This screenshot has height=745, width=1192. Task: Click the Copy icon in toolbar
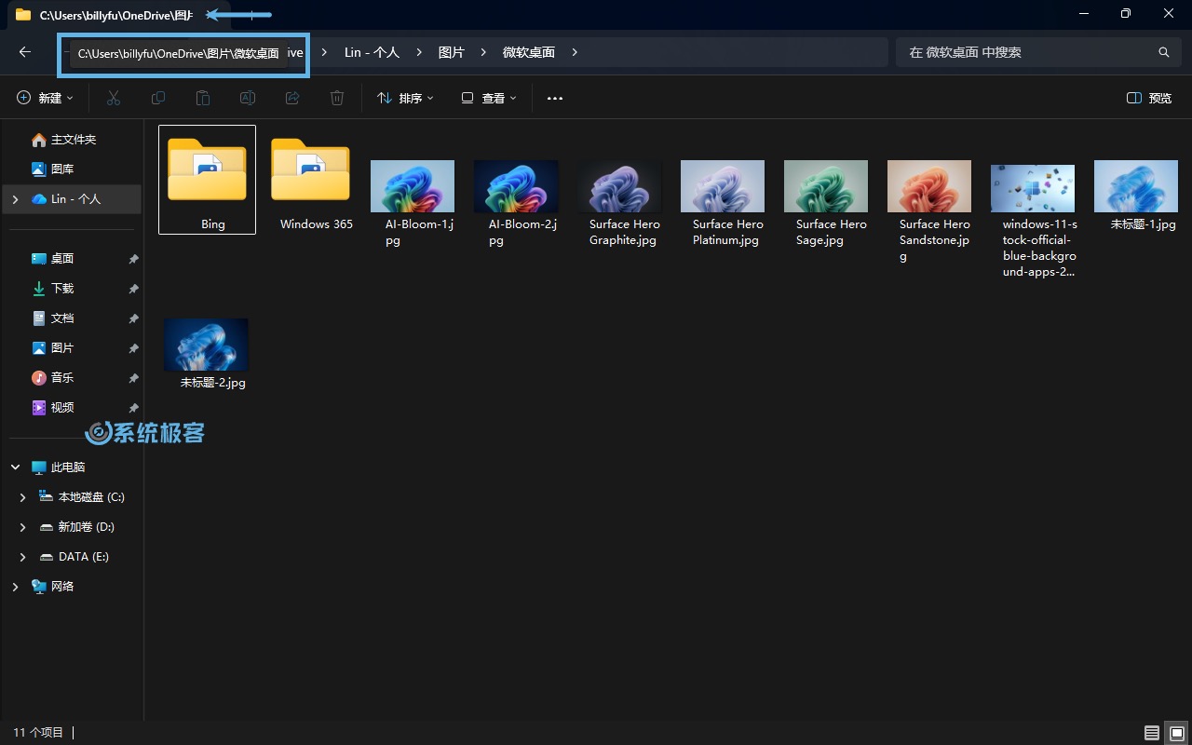coord(158,98)
